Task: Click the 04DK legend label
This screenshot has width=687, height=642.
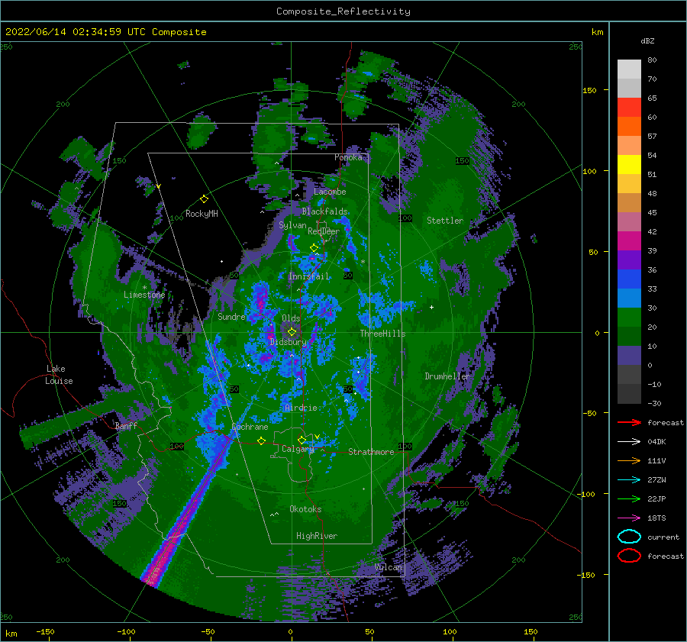Action: (x=656, y=442)
